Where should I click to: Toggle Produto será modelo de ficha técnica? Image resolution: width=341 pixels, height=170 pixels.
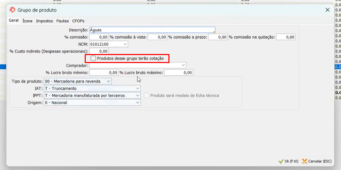(x=147, y=95)
